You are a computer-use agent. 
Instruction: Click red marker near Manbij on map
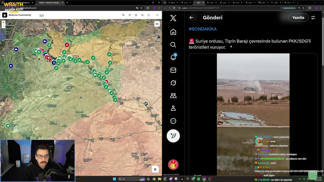[x=67, y=45]
